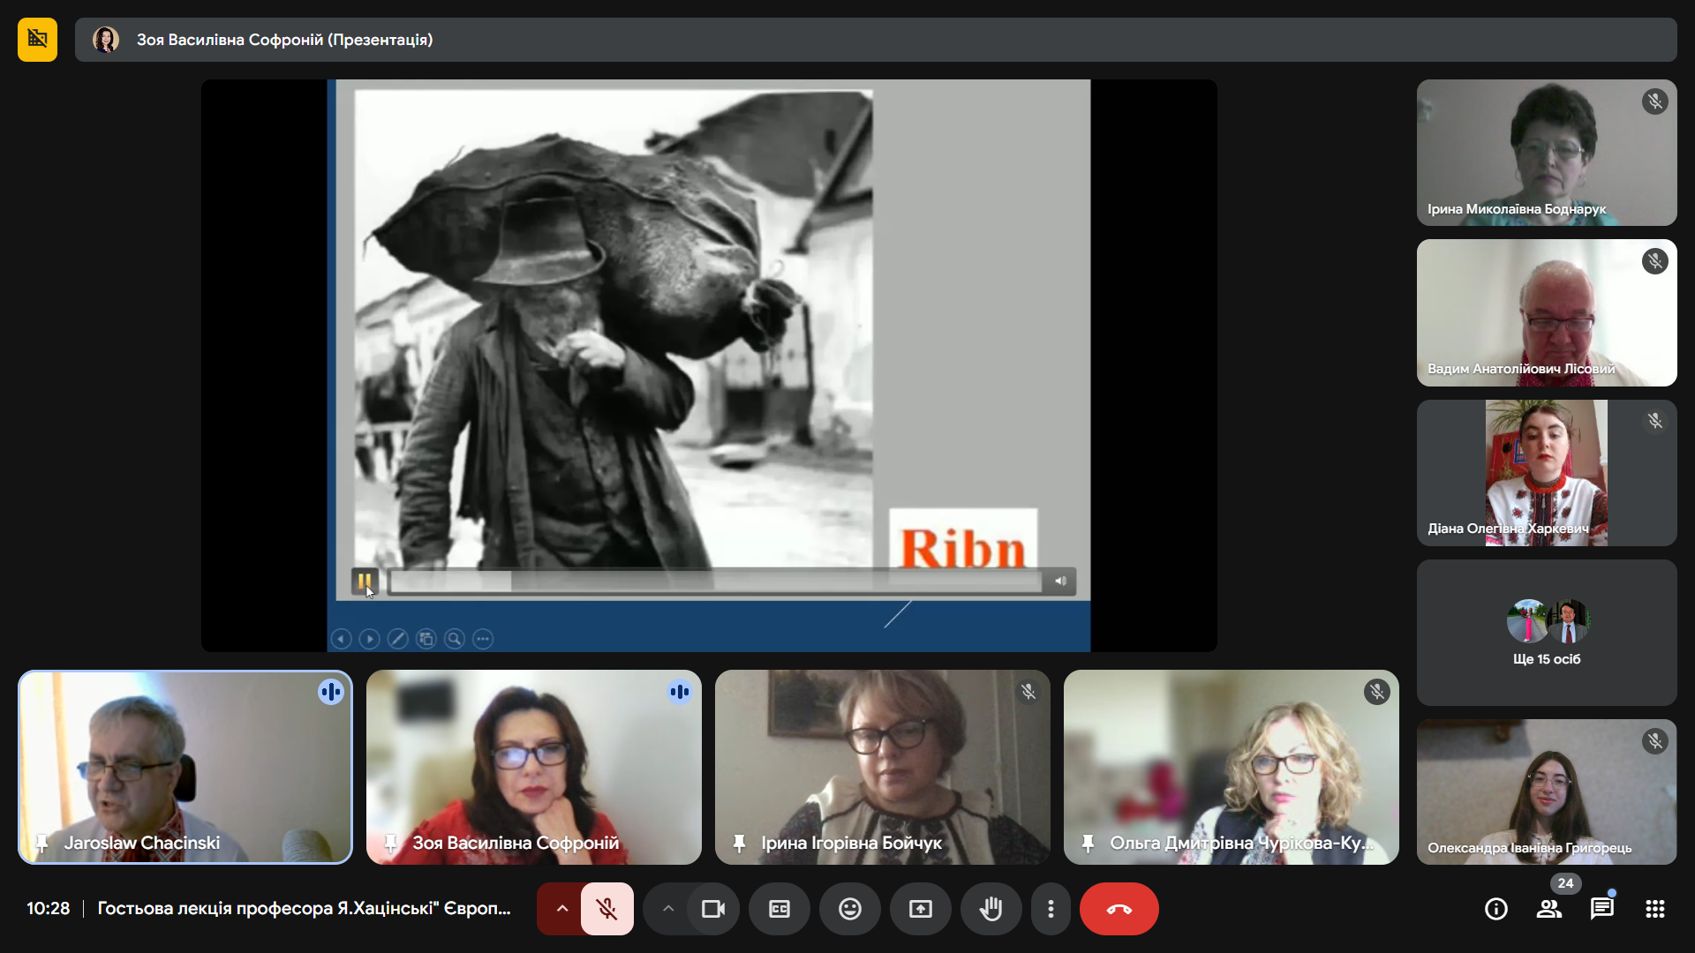Expand the audio settings chevron
1695x953 pixels.
[x=561, y=909]
